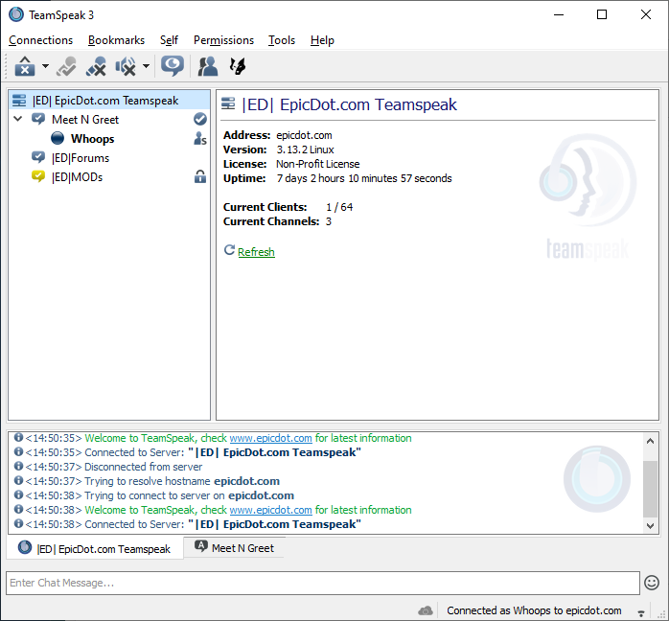Image resolution: width=669 pixels, height=621 pixels.
Task: Open the dropdown arrow beside Mute Speakers
Action: coord(146,66)
